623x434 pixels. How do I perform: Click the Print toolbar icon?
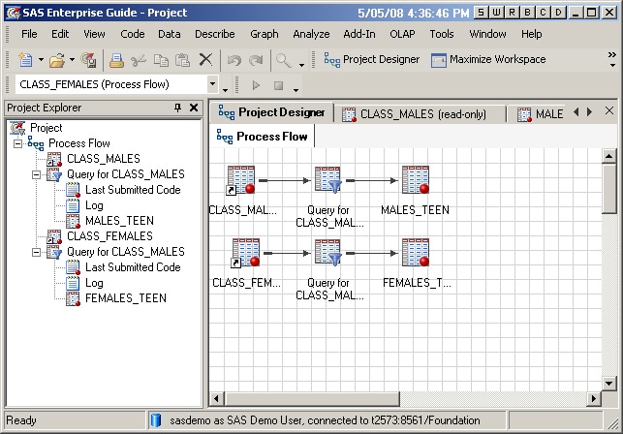click(116, 60)
